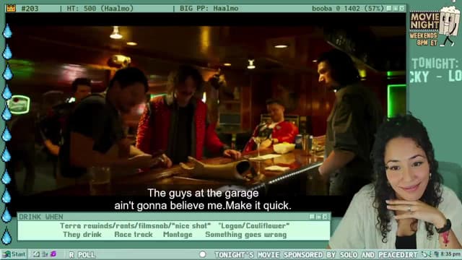Close the main movie window
This screenshot has width=462, height=260.
(x=402, y=8)
